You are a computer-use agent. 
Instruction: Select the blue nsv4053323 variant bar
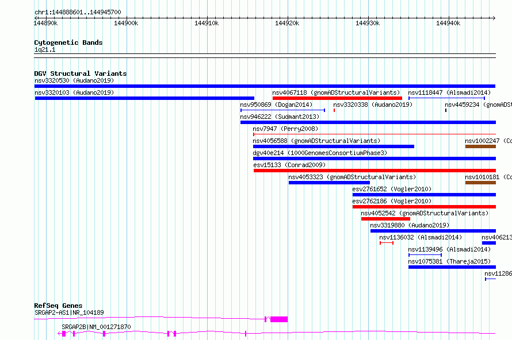coord(329,183)
